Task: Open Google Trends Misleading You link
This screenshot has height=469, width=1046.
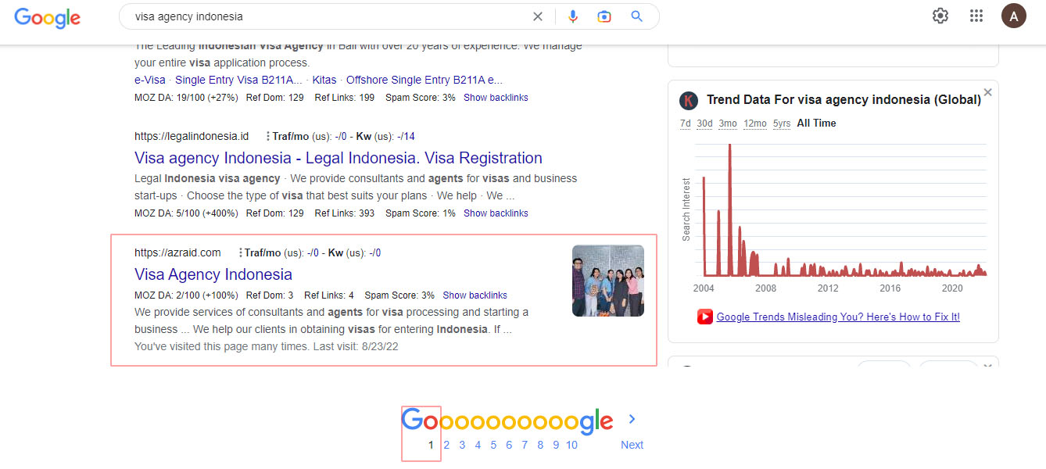Action: click(x=838, y=317)
